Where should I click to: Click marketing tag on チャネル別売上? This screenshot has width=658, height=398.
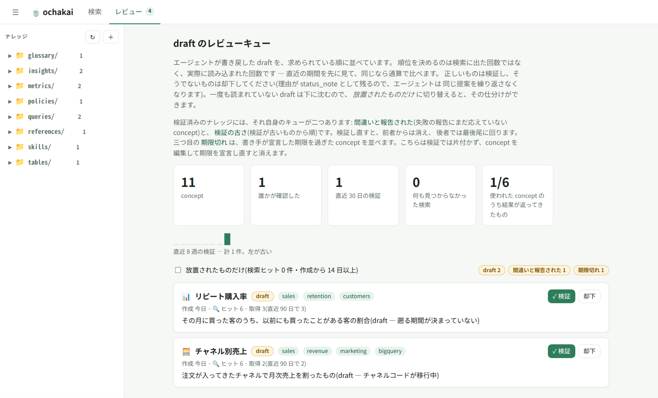pos(353,351)
